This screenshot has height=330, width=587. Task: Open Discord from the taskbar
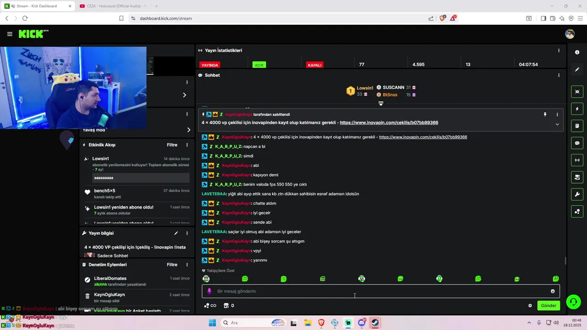coord(362,323)
